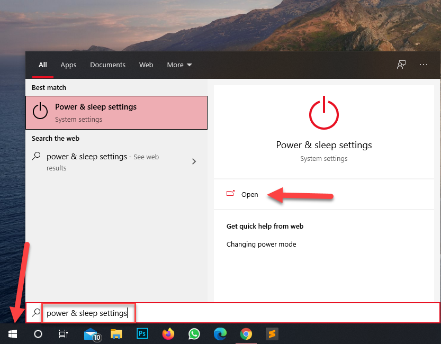
Task: Launch Photoshop from the taskbar
Action: [x=142, y=334]
